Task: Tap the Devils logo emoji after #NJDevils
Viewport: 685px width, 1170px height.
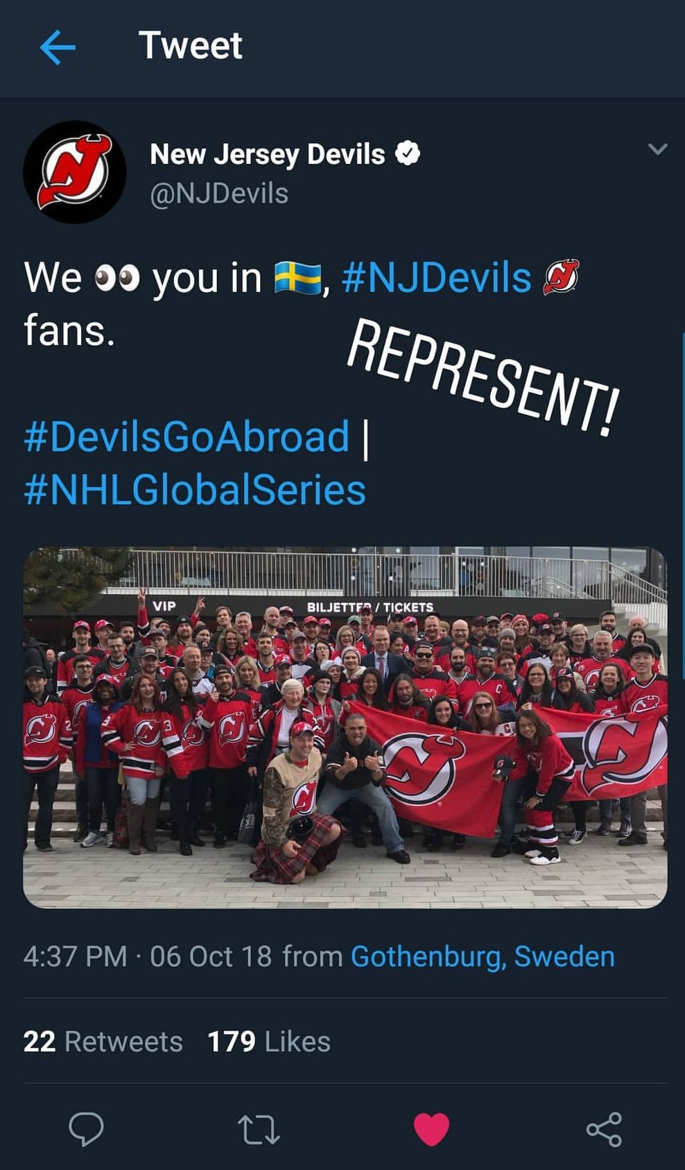Action: [561, 277]
